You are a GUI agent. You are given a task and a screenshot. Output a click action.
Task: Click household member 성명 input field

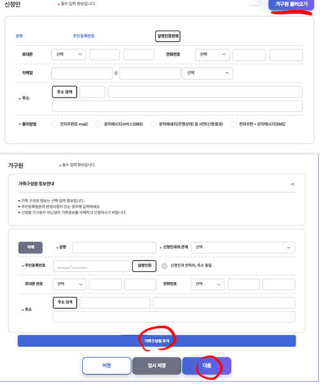tap(114, 247)
